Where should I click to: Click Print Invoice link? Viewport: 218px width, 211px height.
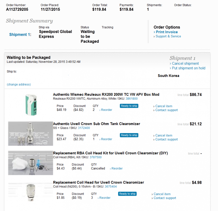pyautogui.click(x=167, y=32)
